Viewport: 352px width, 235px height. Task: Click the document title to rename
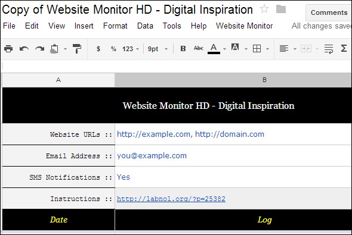(x=127, y=10)
